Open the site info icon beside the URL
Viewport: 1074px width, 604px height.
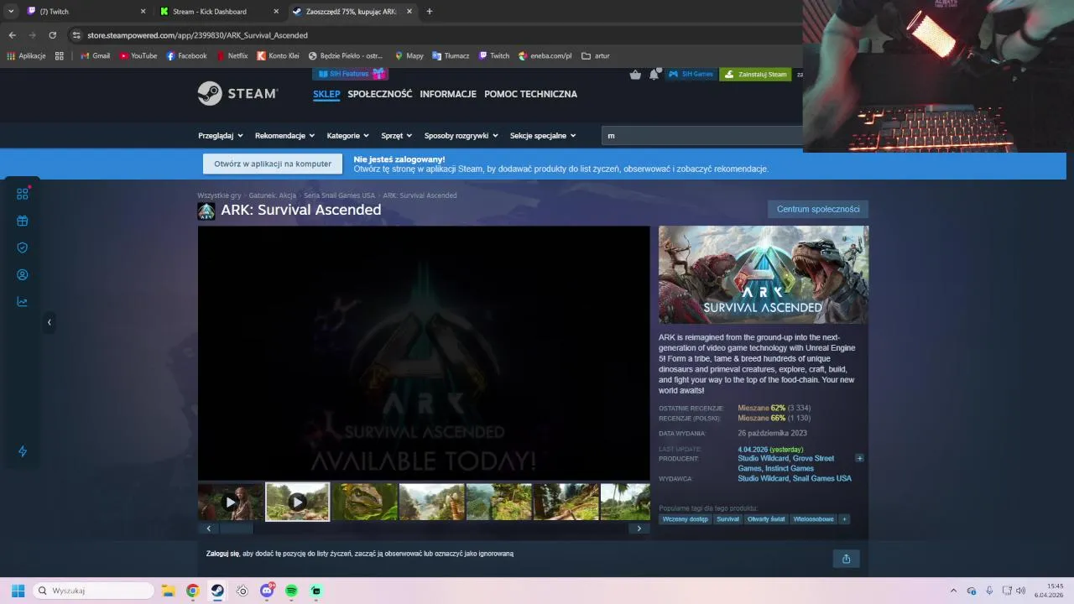click(76, 35)
